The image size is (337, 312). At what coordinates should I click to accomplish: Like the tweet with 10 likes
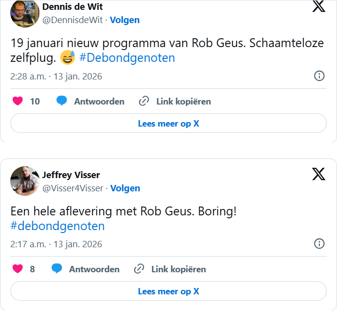18,102
